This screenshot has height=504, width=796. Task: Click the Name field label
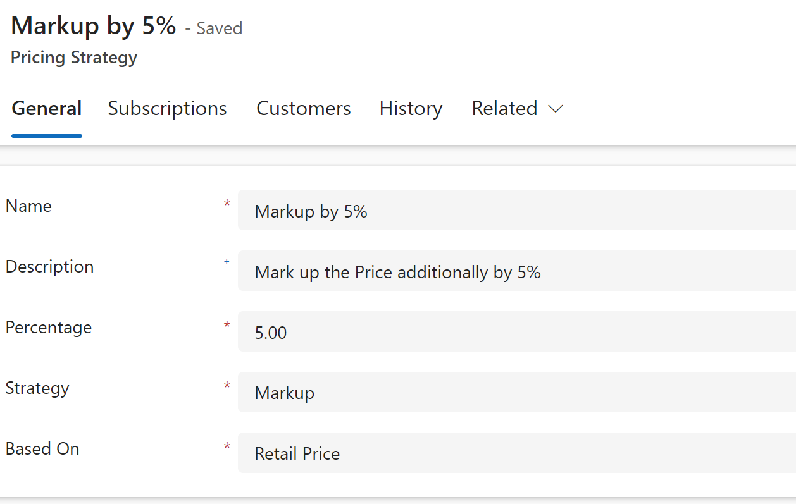point(28,206)
